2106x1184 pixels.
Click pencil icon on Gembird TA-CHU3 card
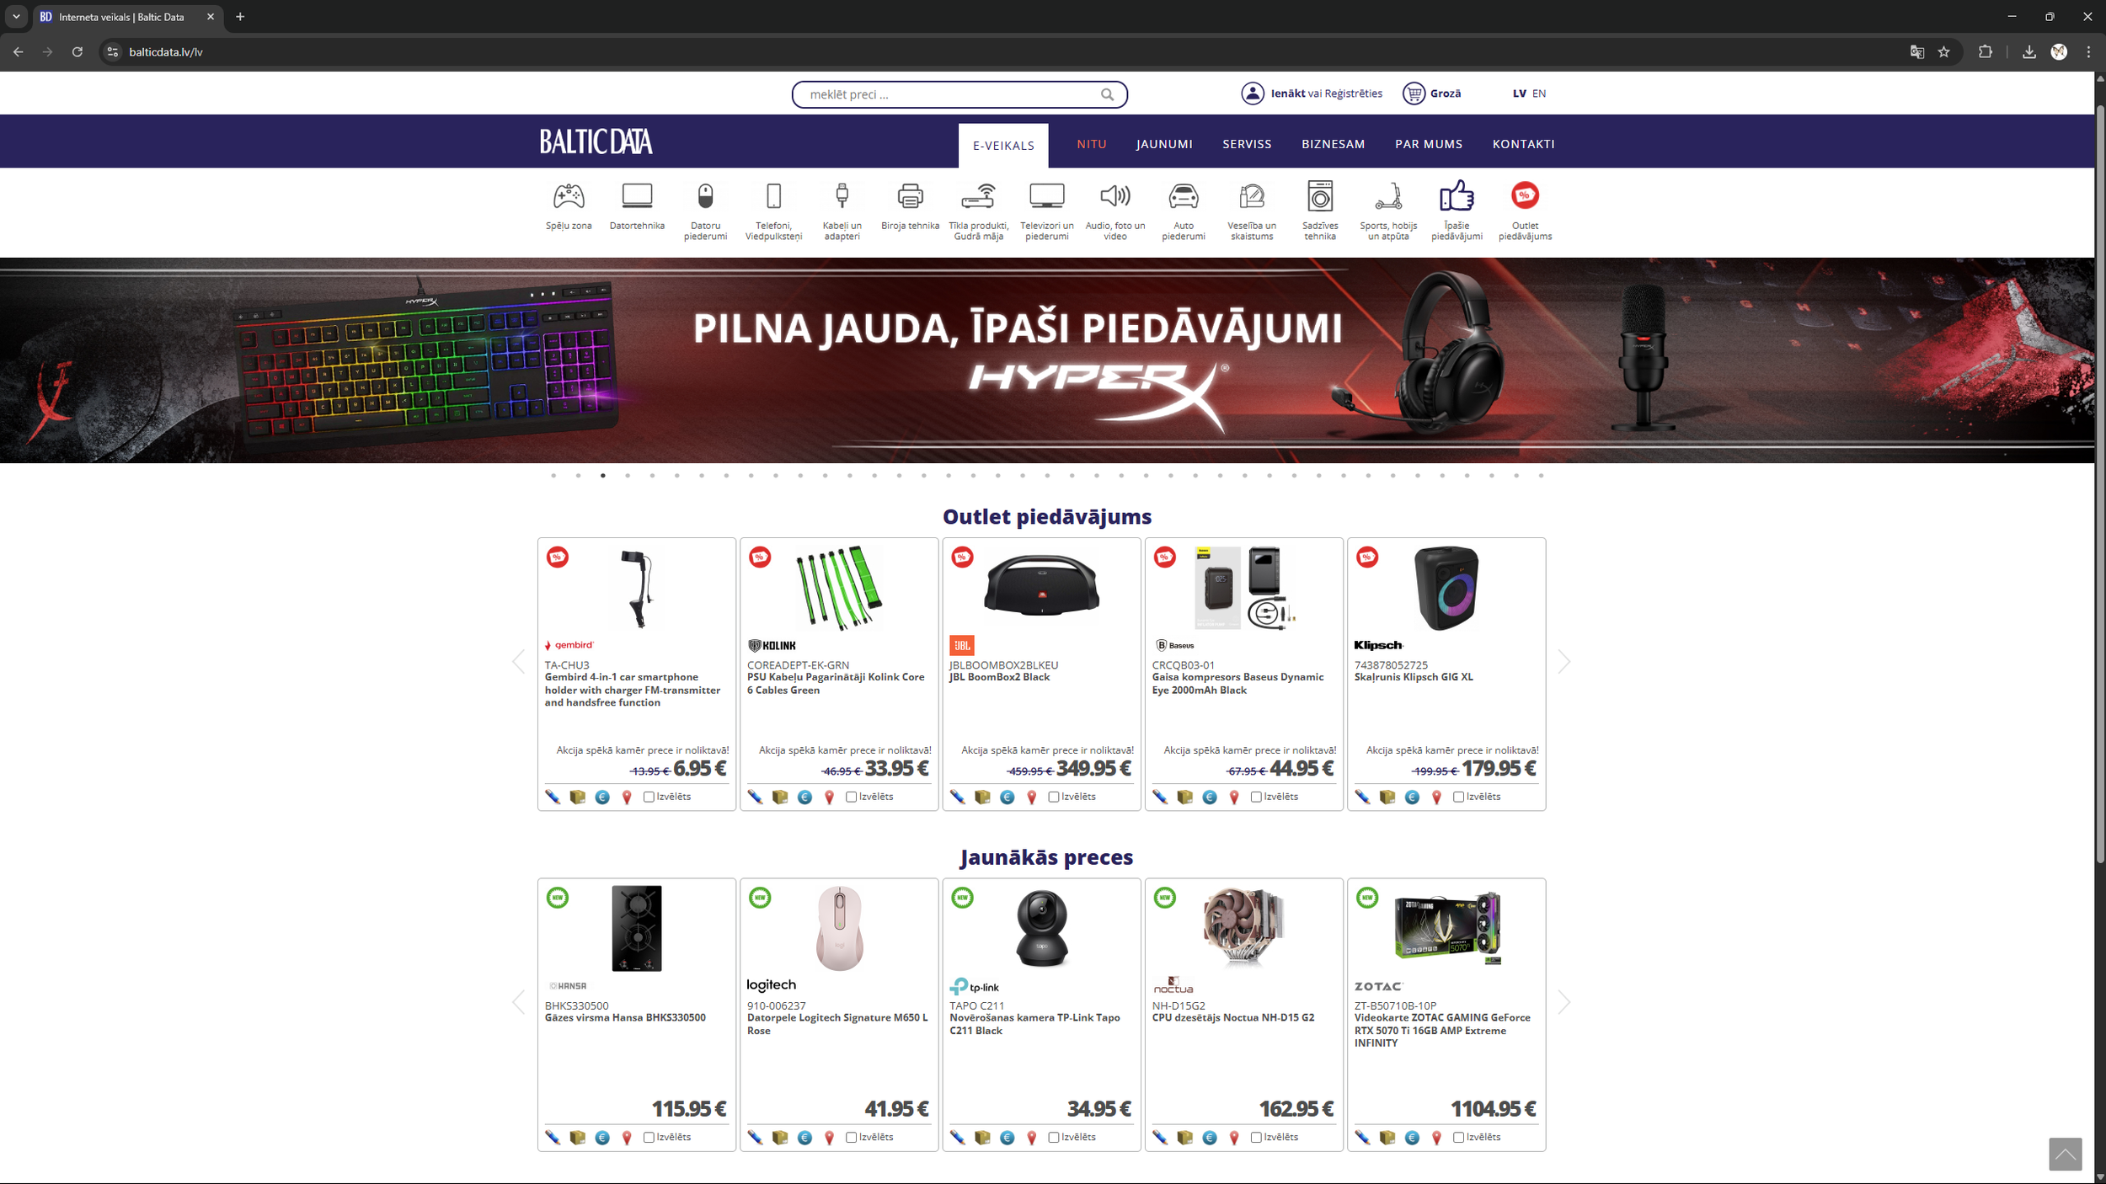[x=553, y=797]
